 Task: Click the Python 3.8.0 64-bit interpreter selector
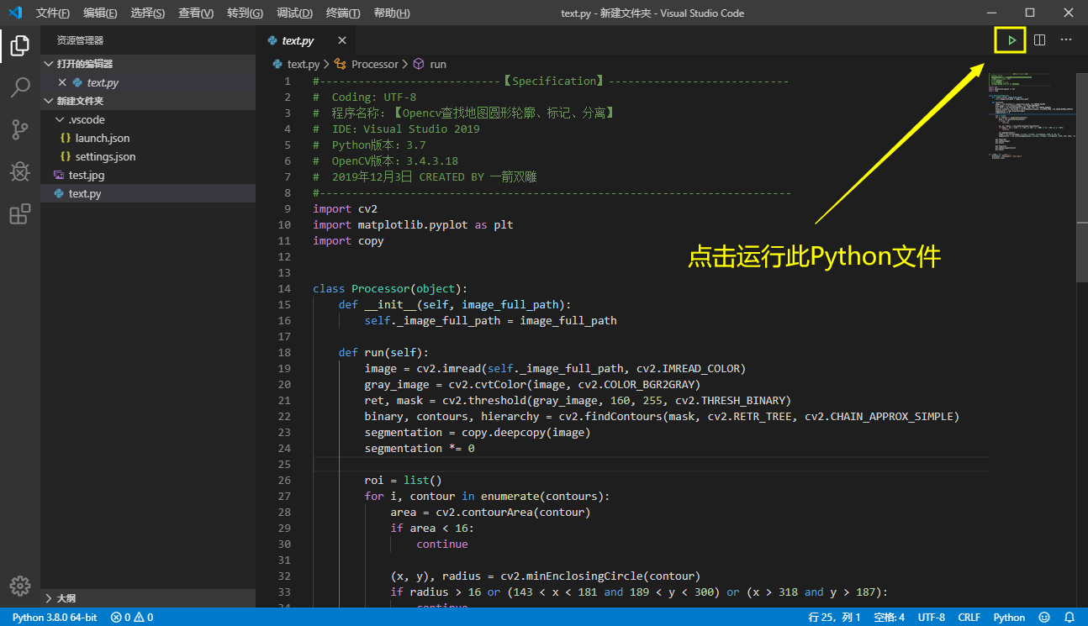54,617
